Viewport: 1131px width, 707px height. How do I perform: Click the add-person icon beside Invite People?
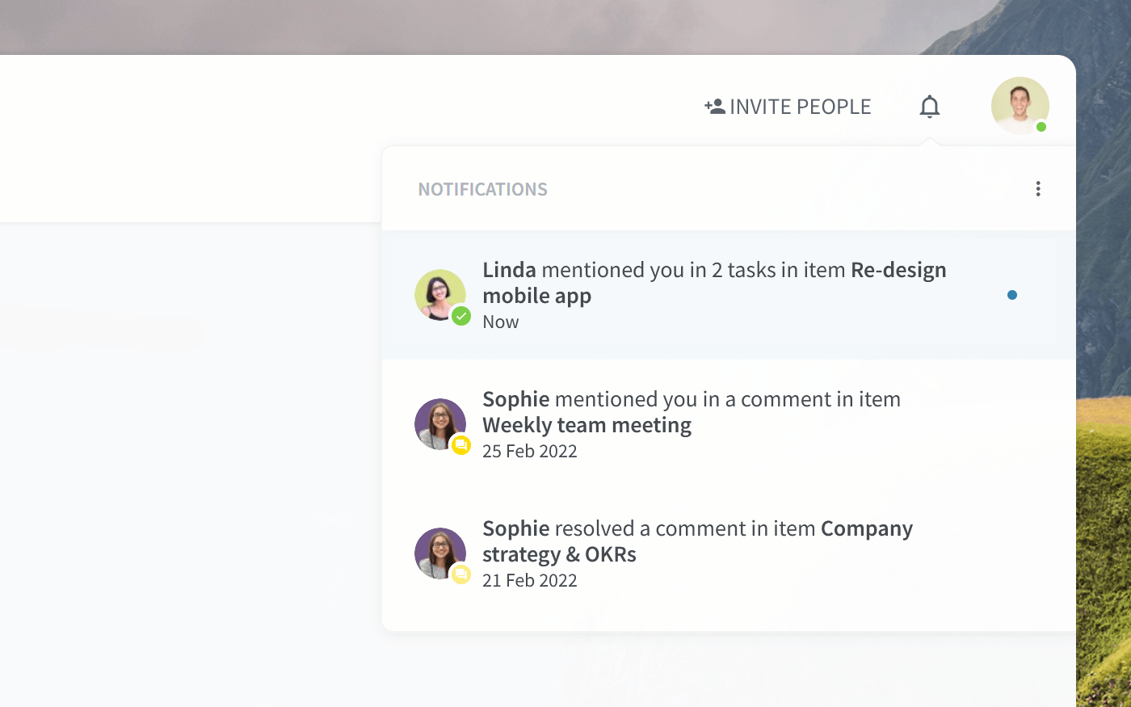(714, 107)
